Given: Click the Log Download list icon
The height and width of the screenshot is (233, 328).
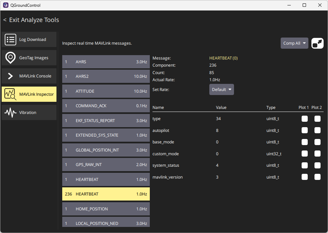Looking at the screenshot, I should 10,40.
